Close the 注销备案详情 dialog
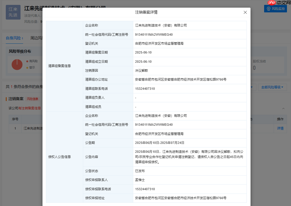Image resolution: width=291 pixels, height=206 pixels. point(245,12)
